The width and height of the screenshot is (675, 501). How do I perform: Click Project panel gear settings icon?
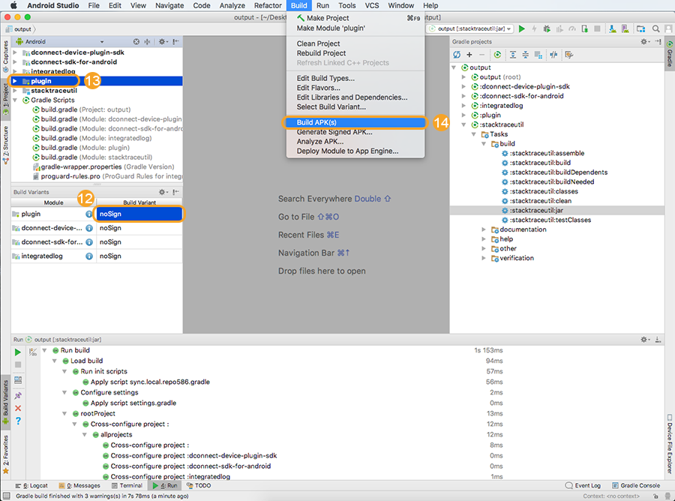(163, 42)
